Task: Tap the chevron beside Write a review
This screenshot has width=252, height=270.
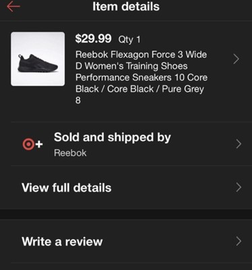Action: point(239,241)
